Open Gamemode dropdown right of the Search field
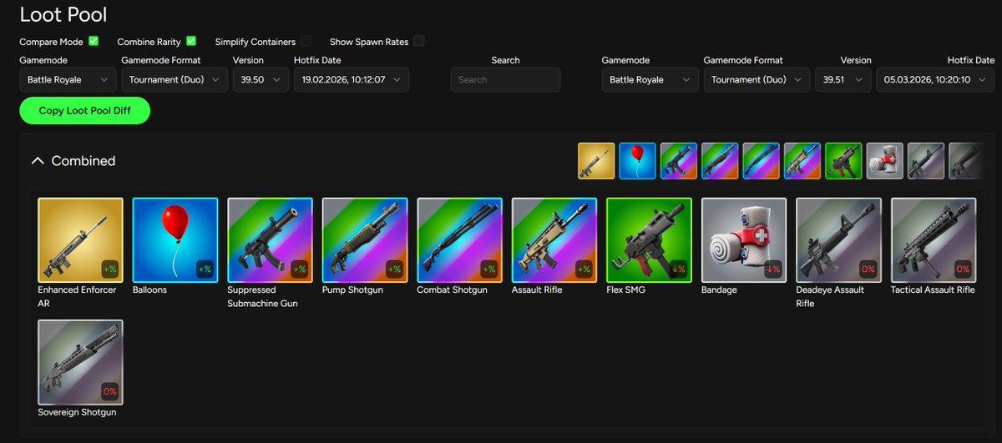 (x=650, y=79)
